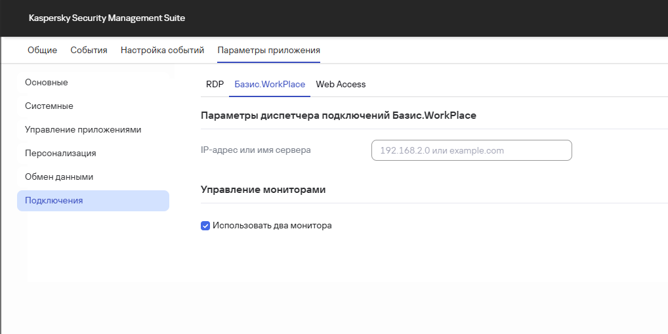Click the Kaspersky Security Management Suite title
This screenshot has height=334, width=668.
(107, 18)
